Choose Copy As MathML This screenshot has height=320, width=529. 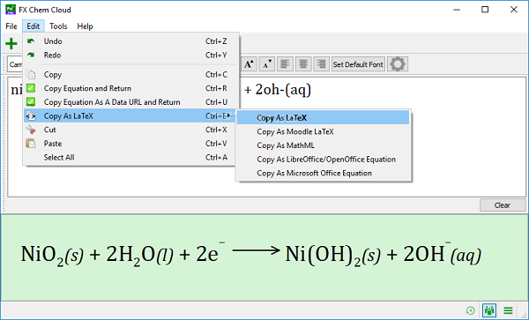[323, 145]
